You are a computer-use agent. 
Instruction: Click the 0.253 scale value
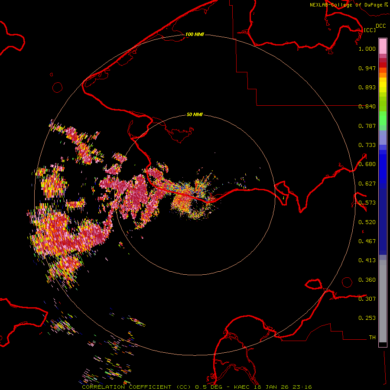click(x=367, y=318)
